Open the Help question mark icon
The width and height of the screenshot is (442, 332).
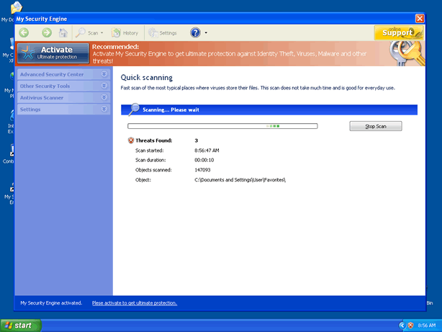click(195, 32)
